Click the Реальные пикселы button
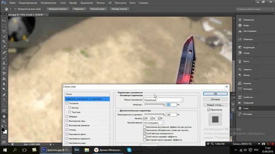The height and width of the screenshot is (154, 275). [58, 9]
